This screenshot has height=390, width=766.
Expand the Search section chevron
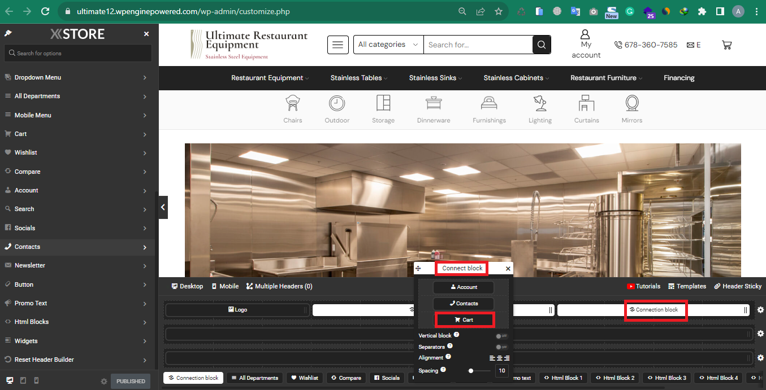(x=145, y=209)
